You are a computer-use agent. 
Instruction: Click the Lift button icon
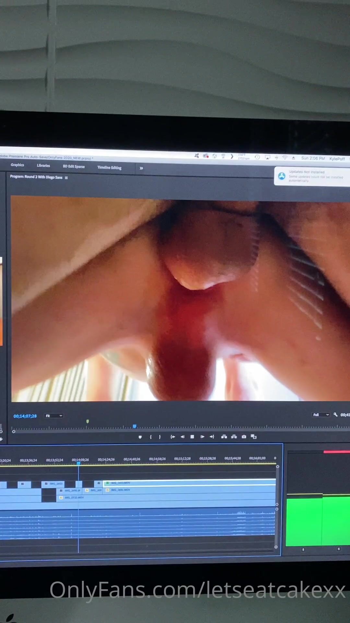pos(224,437)
